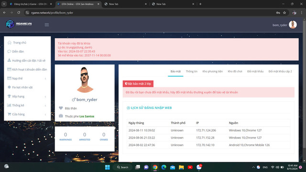This screenshot has width=306, height=172.
Task: Close the GTA Online browser tab
Action: pos(98,4)
